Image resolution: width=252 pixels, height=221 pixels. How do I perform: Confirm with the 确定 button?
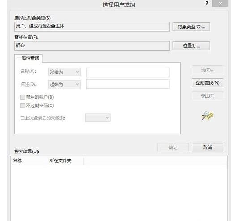[x=173, y=147]
